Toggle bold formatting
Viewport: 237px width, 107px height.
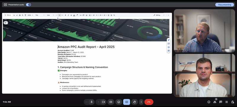coord(65,15)
